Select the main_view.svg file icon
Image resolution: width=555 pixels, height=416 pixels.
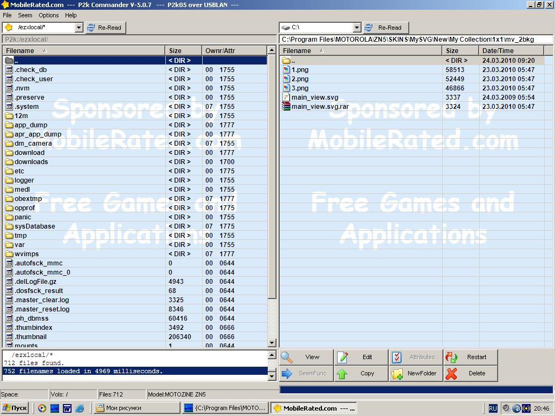click(286, 97)
